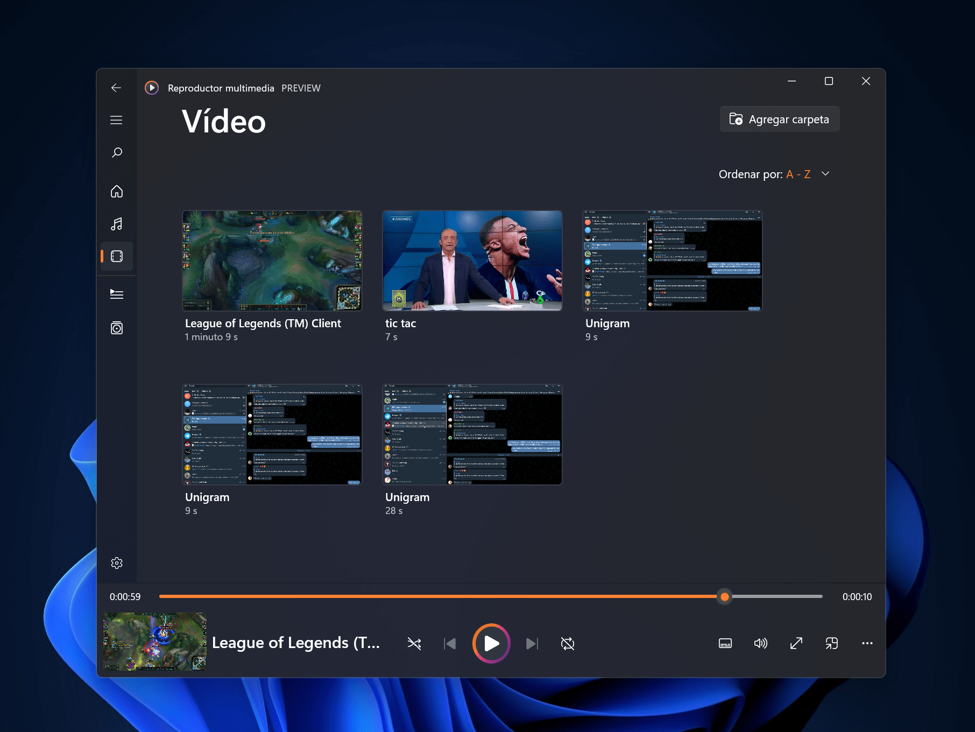Screen dimensions: 975x732
Task: Click the now-playing League of Legends thumbnail
Action: pyautogui.click(x=155, y=641)
